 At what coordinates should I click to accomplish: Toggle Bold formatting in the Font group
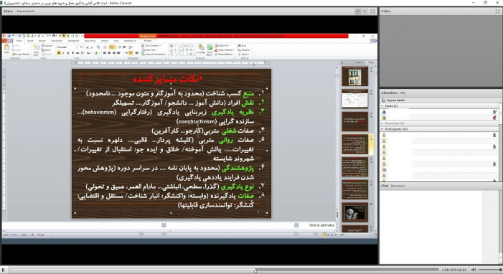tap(59, 53)
